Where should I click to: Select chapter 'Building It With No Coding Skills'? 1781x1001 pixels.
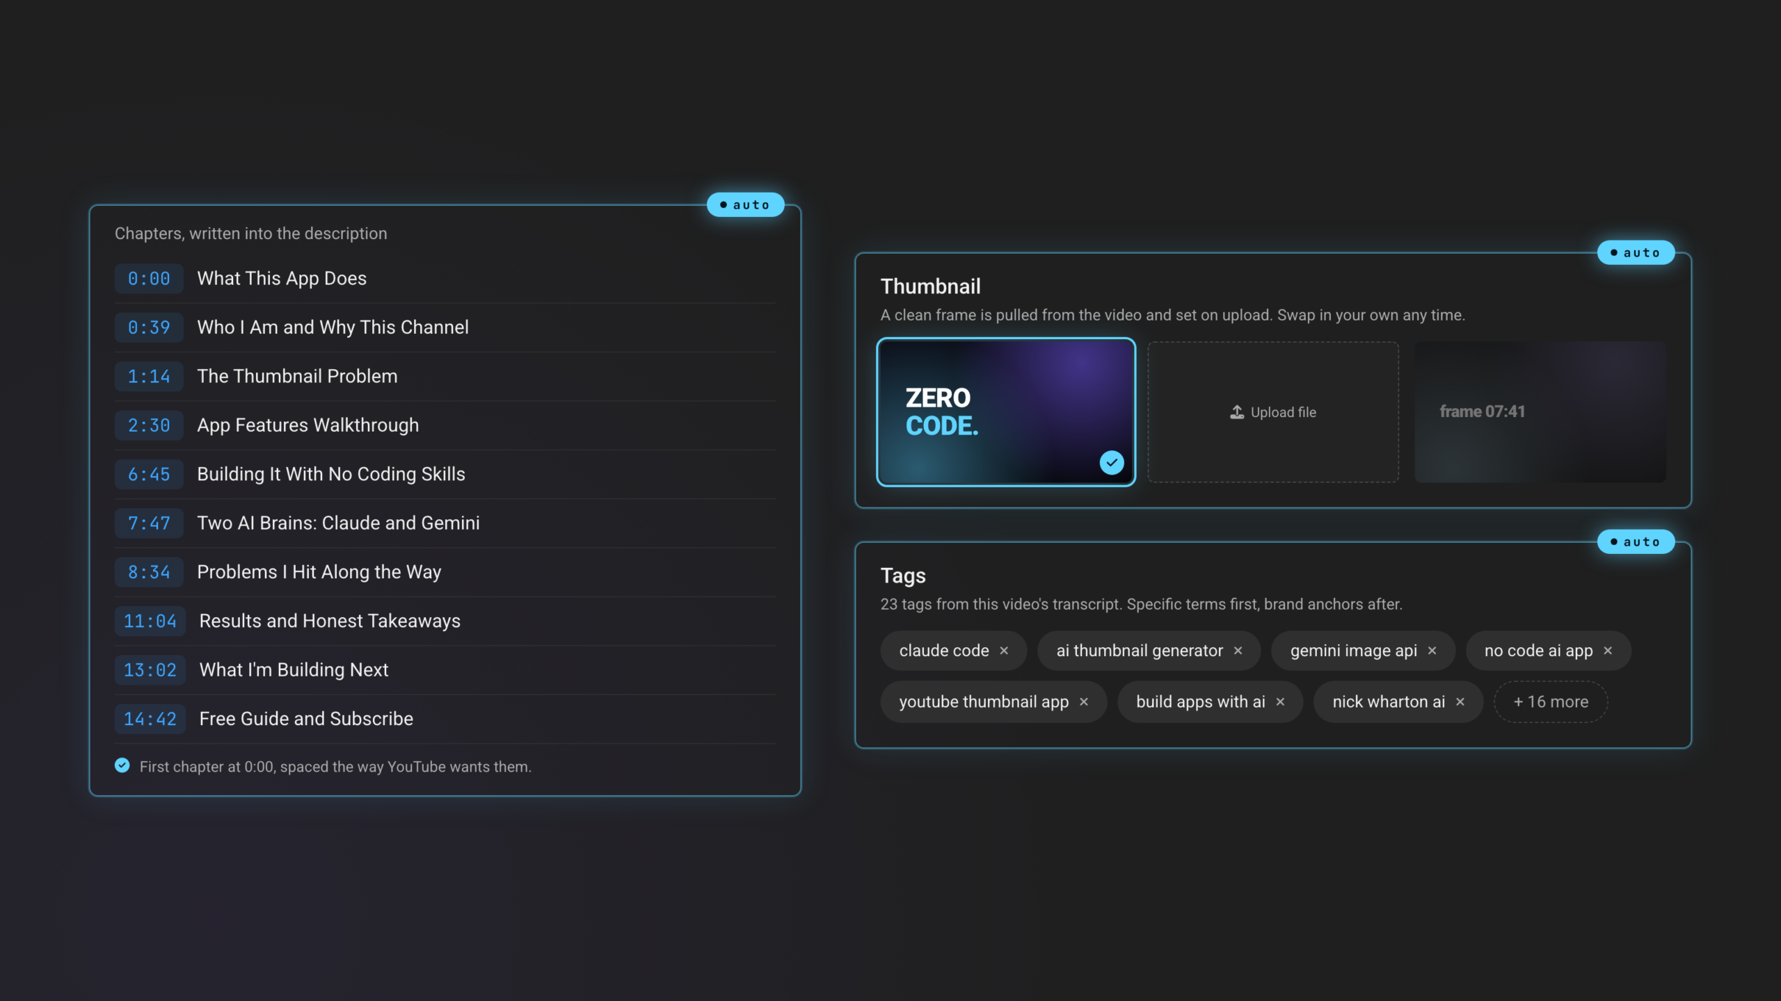tap(331, 475)
